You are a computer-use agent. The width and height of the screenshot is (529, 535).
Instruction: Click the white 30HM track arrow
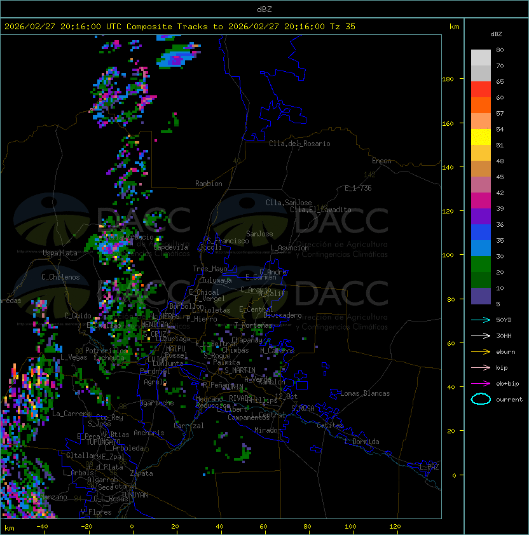coord(481,335)
